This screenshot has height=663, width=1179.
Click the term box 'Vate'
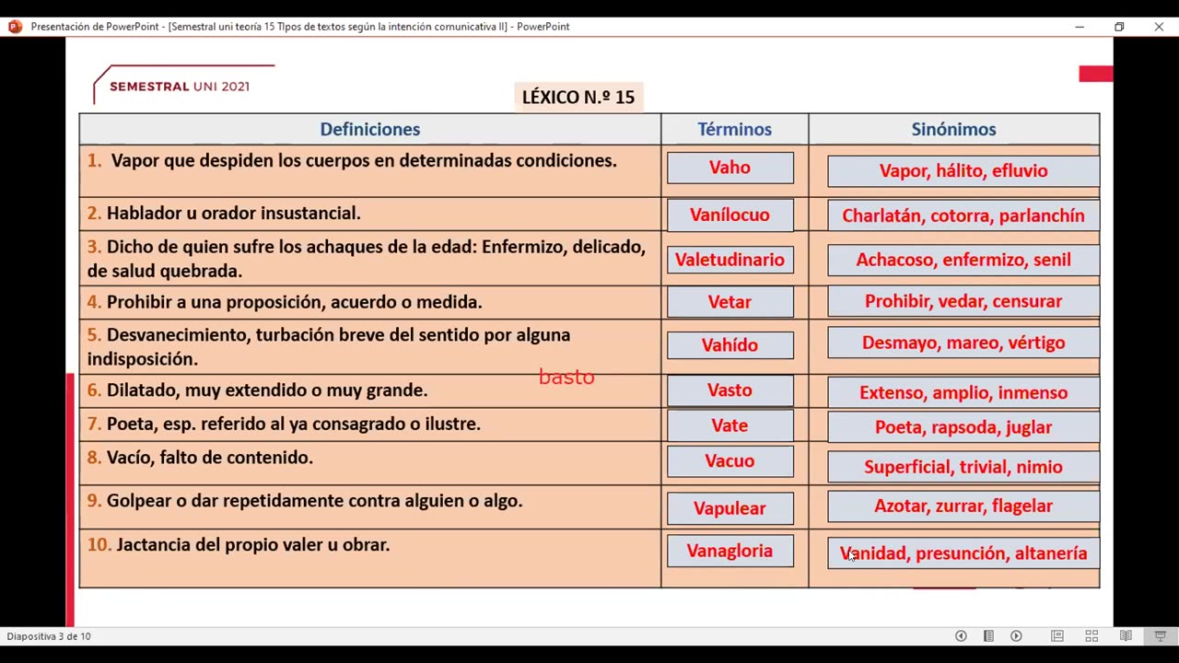pos(730,425)
